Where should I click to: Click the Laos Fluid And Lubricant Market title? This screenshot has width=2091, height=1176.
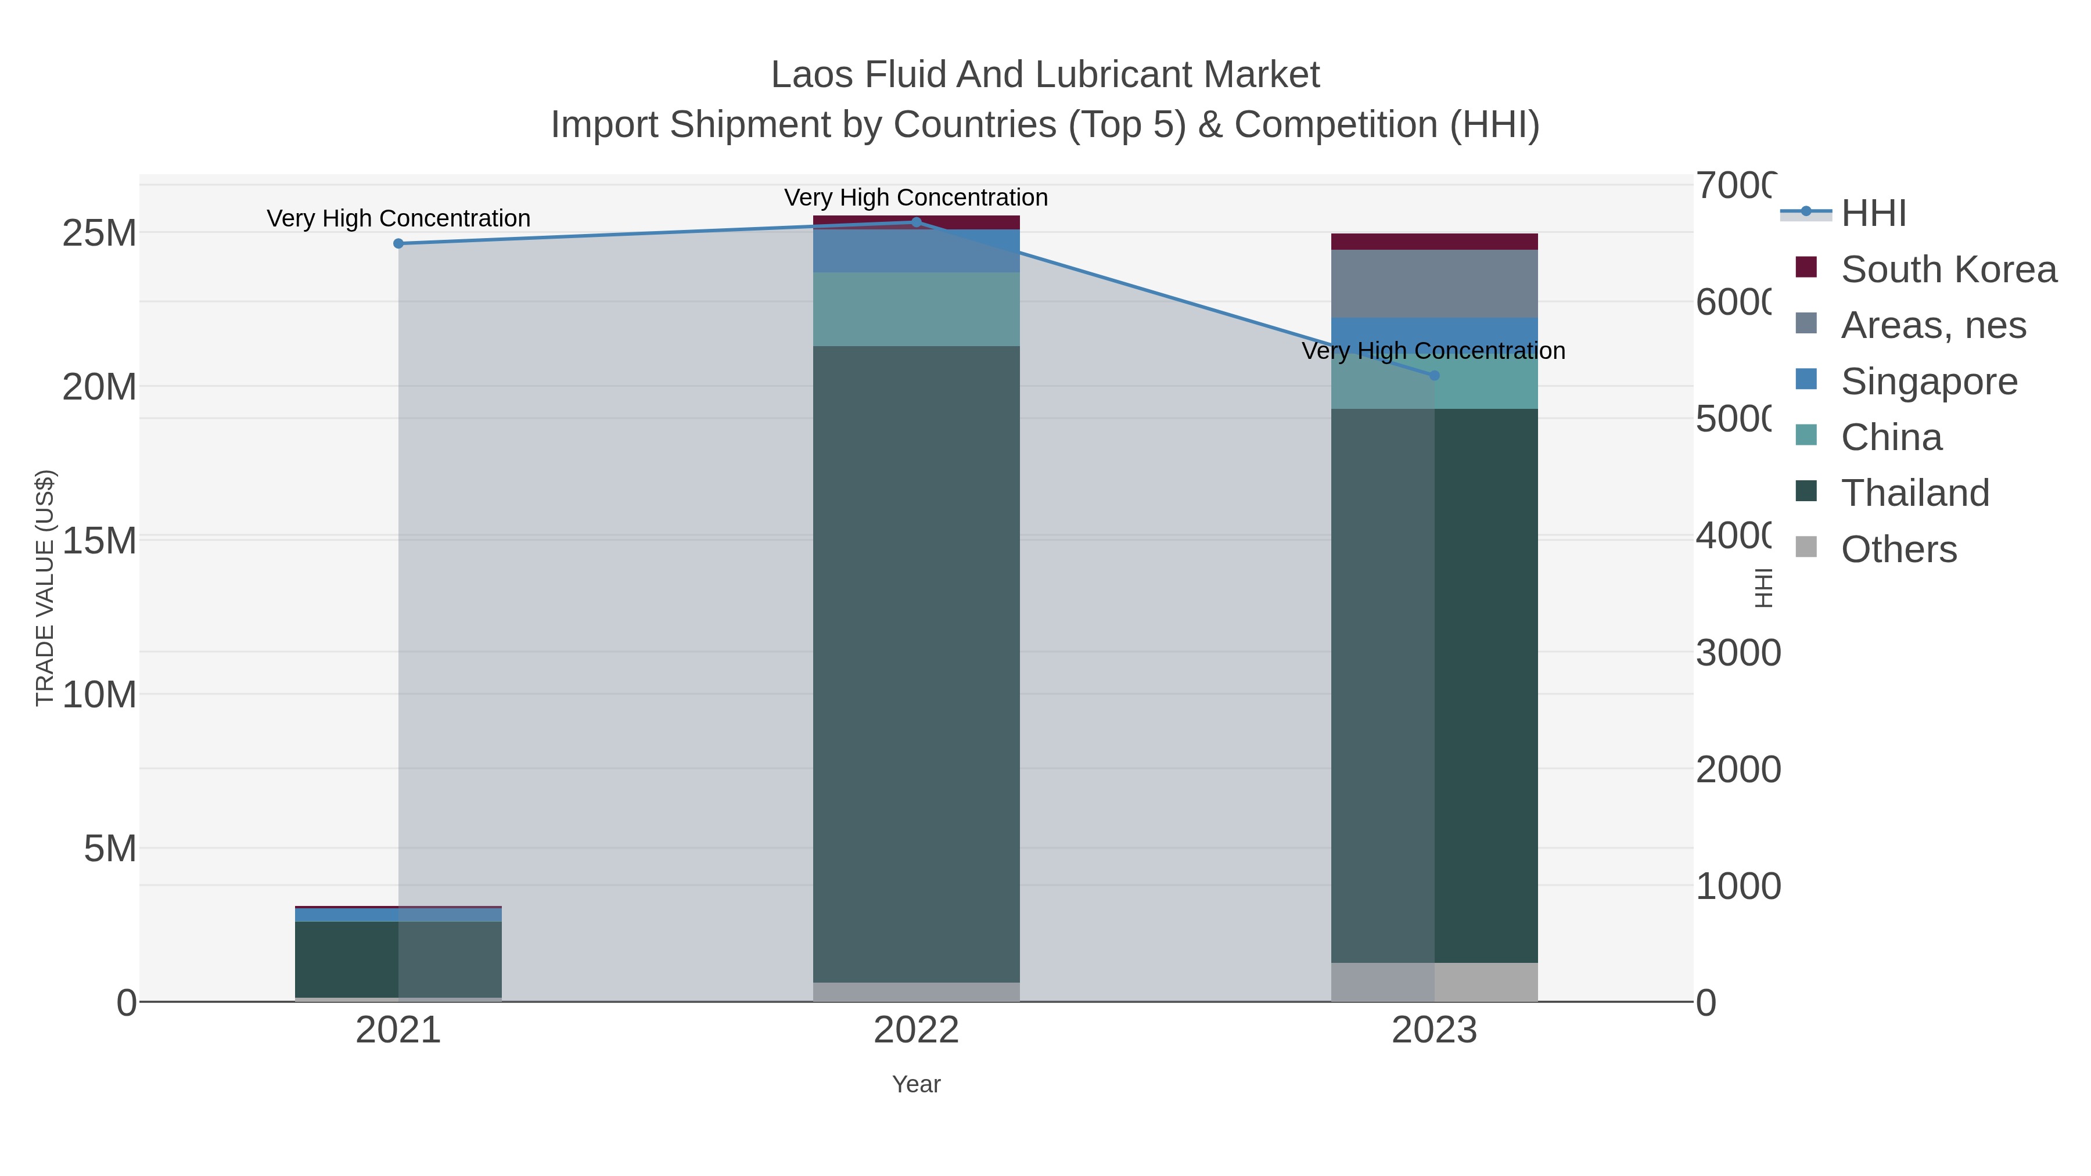pos(1045,75)
